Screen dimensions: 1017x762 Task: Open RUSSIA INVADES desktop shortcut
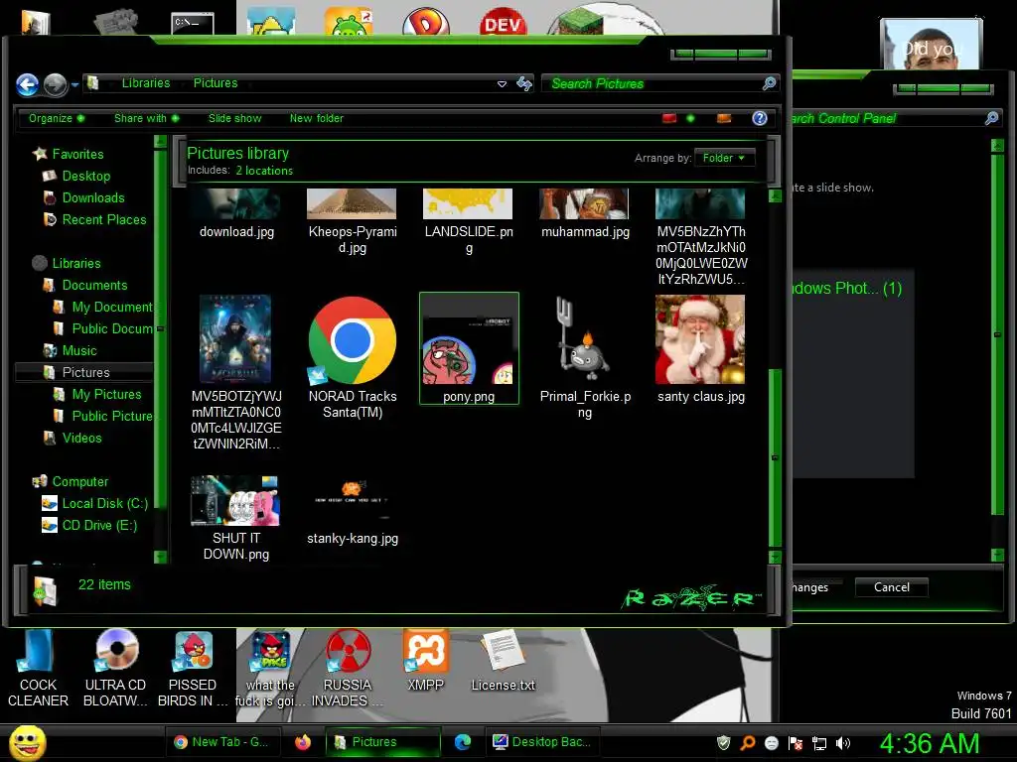click(x=347, y=668)
